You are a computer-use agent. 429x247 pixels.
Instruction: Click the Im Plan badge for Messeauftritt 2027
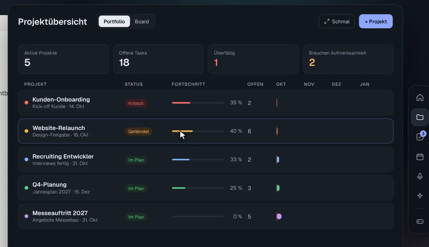pyautogui.click(x=136, y=217)
